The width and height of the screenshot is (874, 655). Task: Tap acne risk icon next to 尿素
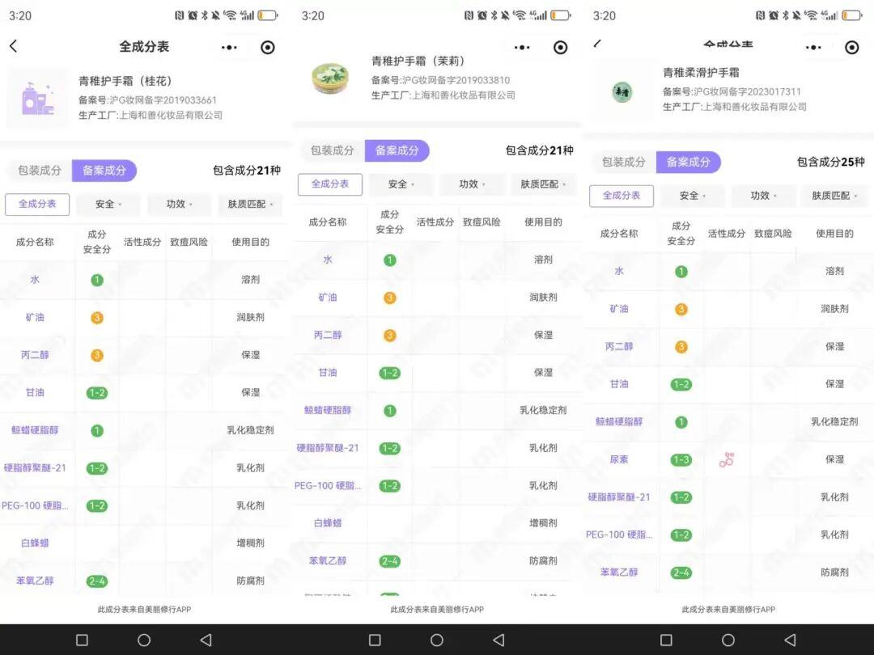click(x=726, y=459)
